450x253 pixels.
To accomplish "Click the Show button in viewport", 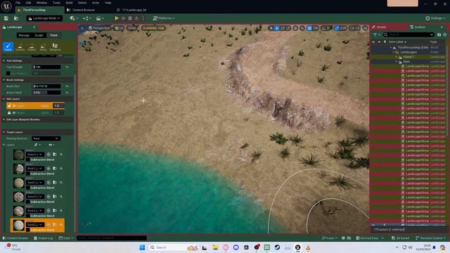I will pyautogui.click(x=131, y=28).
